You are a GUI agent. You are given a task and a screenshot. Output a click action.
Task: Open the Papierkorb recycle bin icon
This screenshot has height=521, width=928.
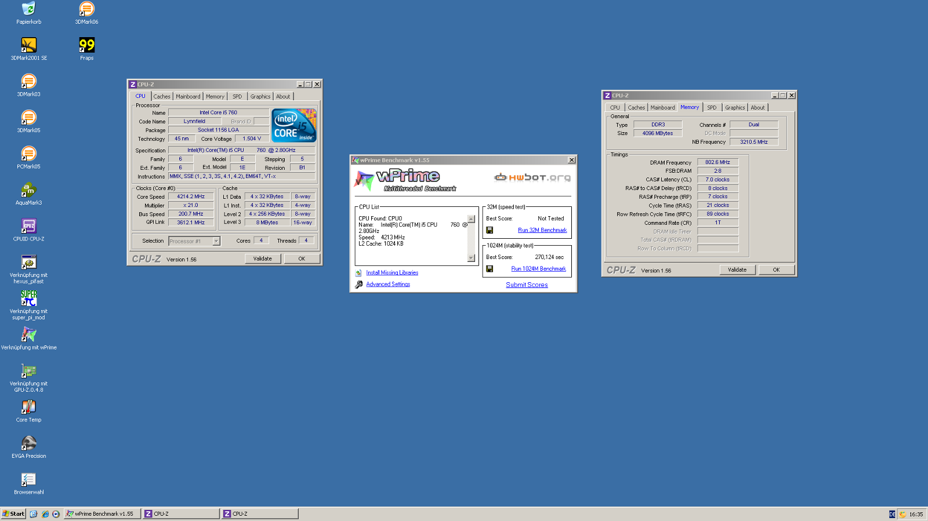click(x=28, y=9)
